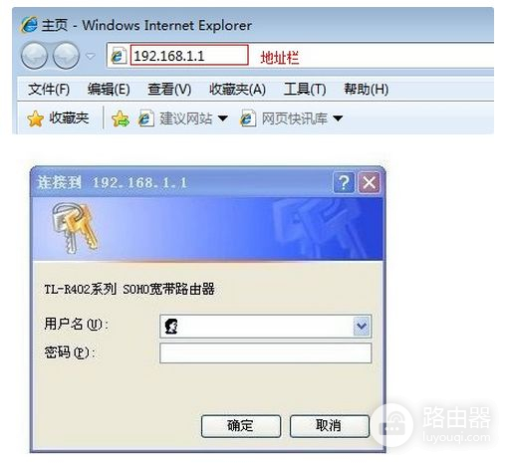Expand the 网页快讯库 dropdown
The height and width of the screenshot is (465, 509).
[338, 118]
